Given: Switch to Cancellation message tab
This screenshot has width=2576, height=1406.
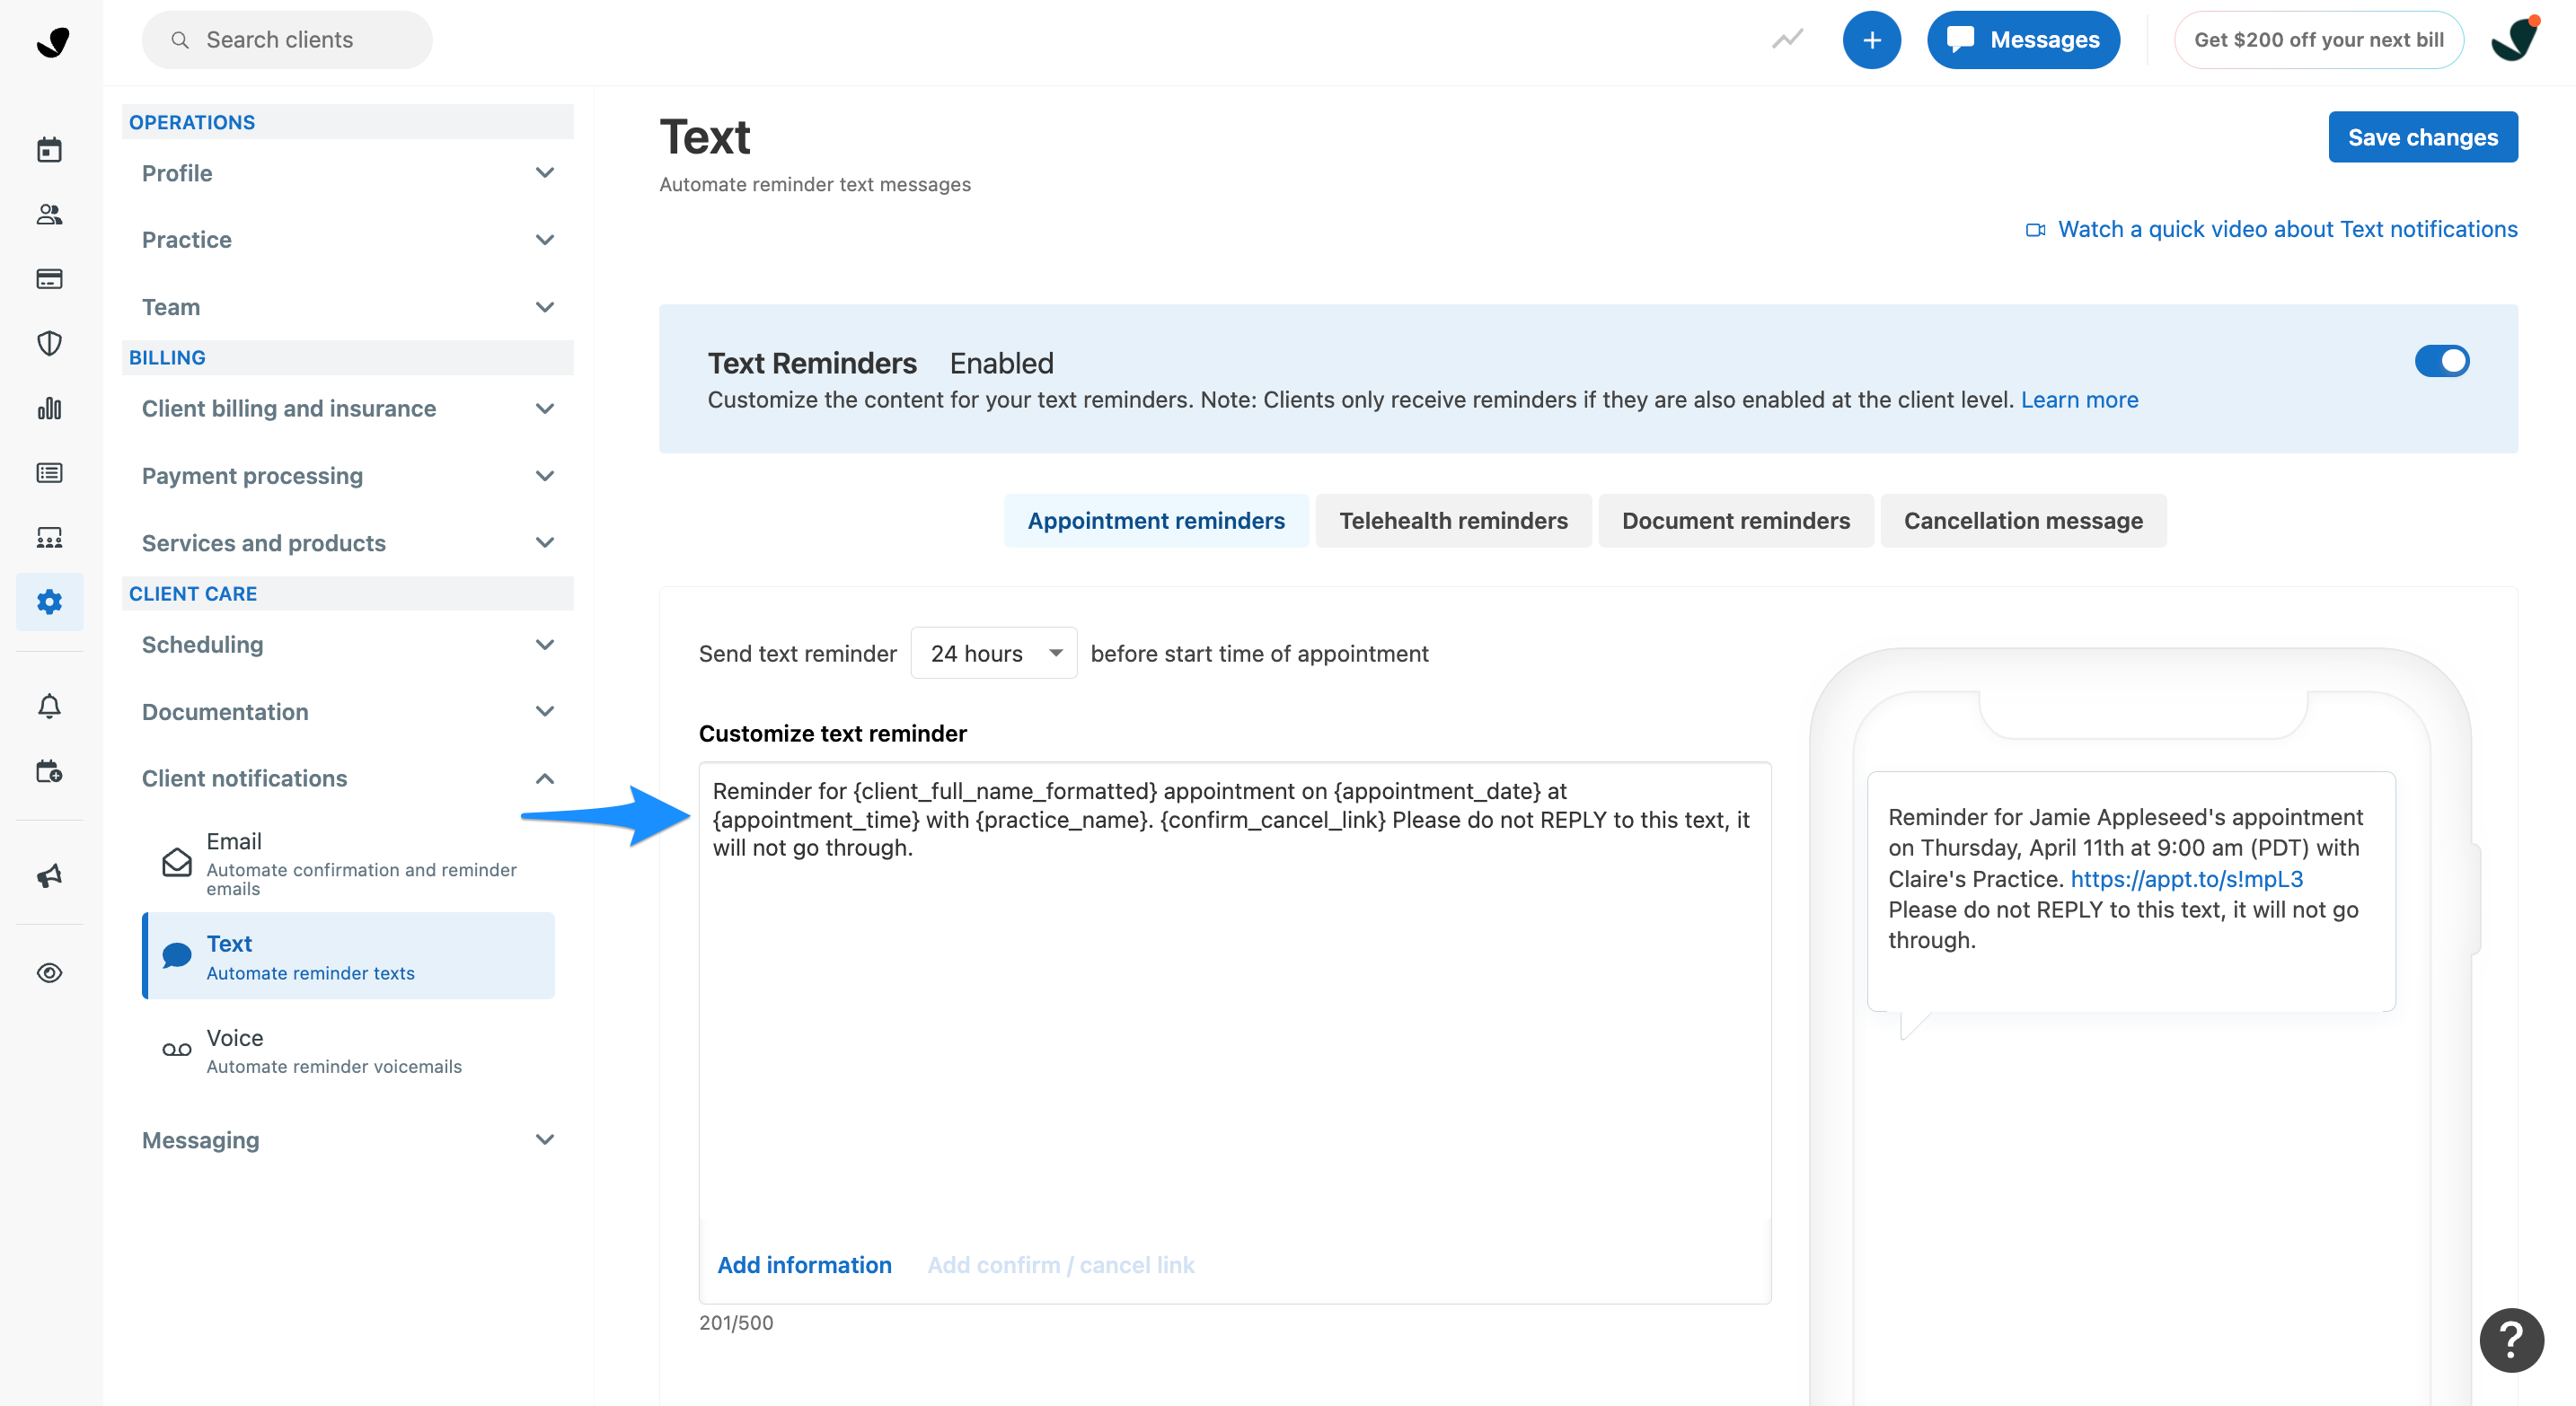Looking at the screenshot, I should (2023, 521).
